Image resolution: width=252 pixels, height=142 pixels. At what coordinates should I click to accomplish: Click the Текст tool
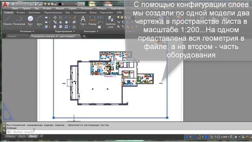point(83,21)
